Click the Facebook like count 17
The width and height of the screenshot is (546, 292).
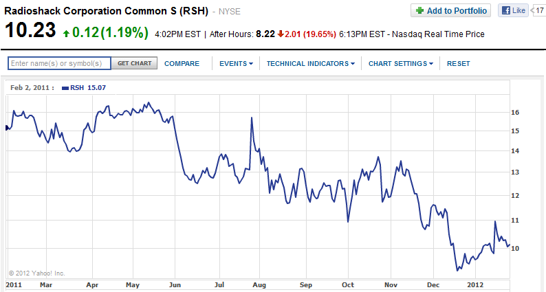539,10
